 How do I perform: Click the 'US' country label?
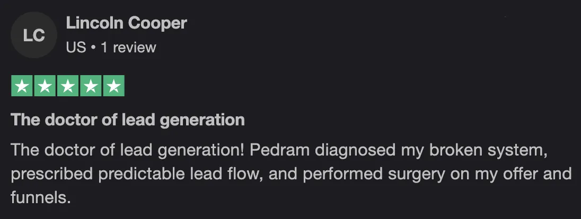[76, 48]
